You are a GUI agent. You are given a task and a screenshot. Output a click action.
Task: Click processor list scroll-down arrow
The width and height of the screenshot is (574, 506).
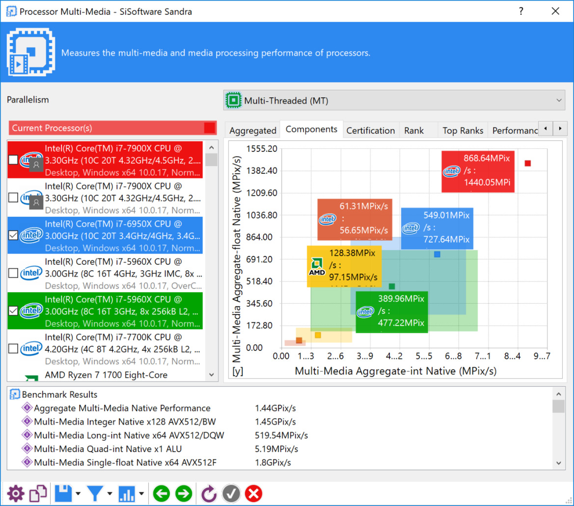click(x=211, y=374)
